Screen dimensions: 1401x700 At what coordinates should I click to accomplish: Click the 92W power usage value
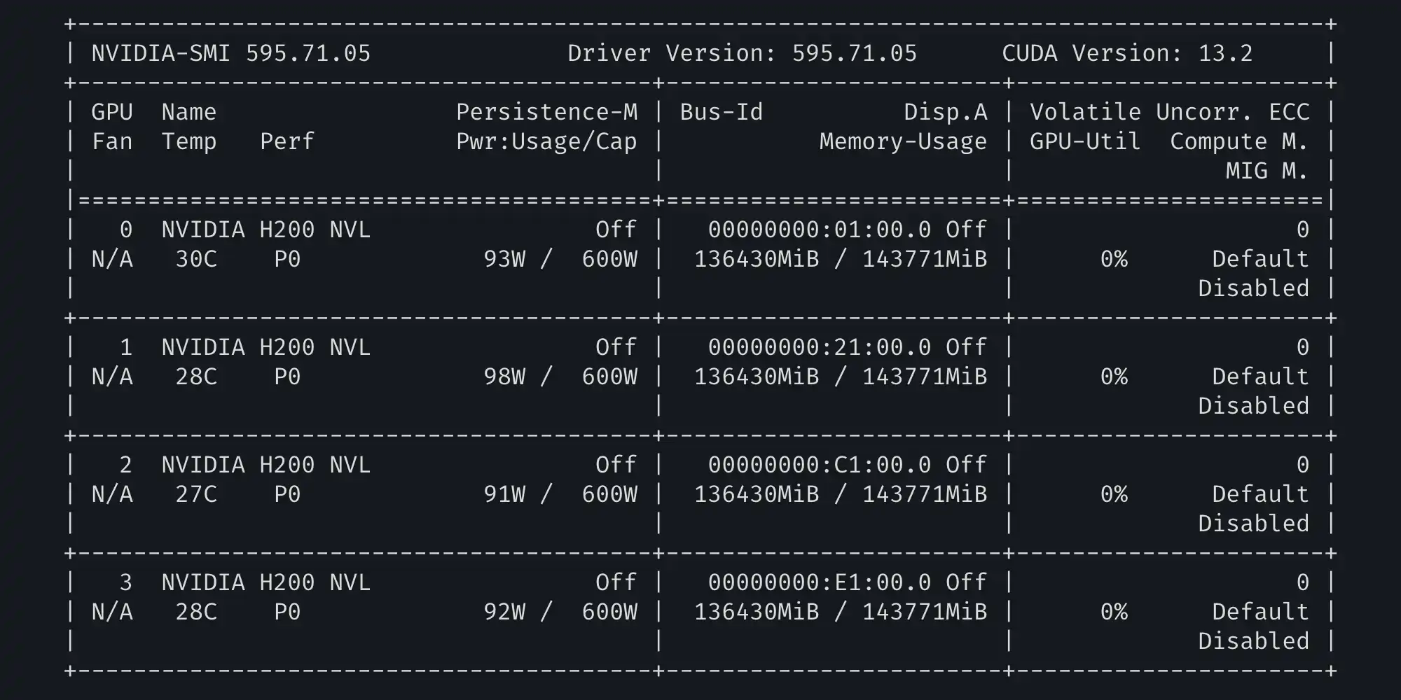(504, 612)
